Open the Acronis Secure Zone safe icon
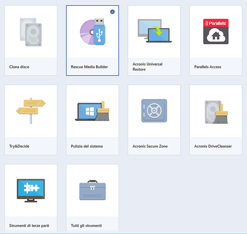This screenshot has height=234, width=247. 154,110
